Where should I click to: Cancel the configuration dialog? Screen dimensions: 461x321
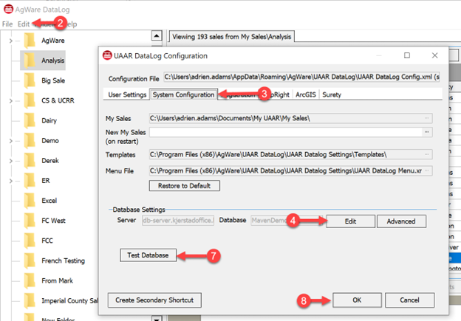tap(409, 300)
